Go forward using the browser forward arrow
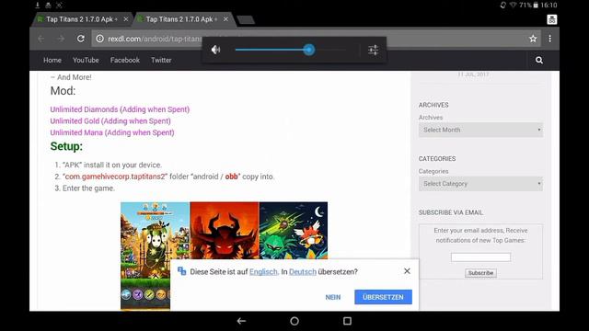This screenshot has width=589, height=331. [x=61, y=39]
